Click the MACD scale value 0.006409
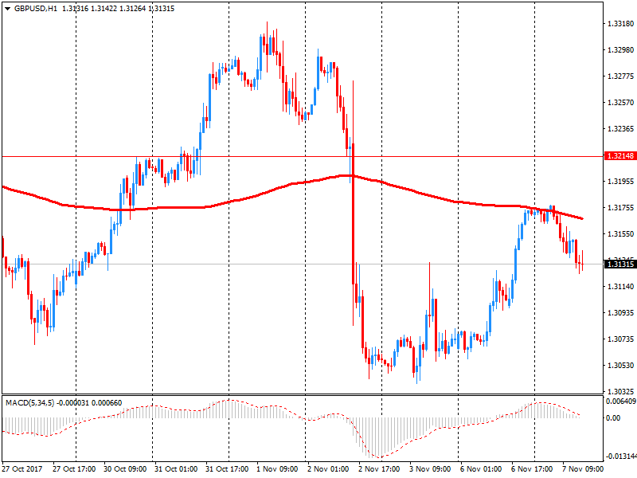The height and width of the screenshot is (478, 637). tap(621, 402)
